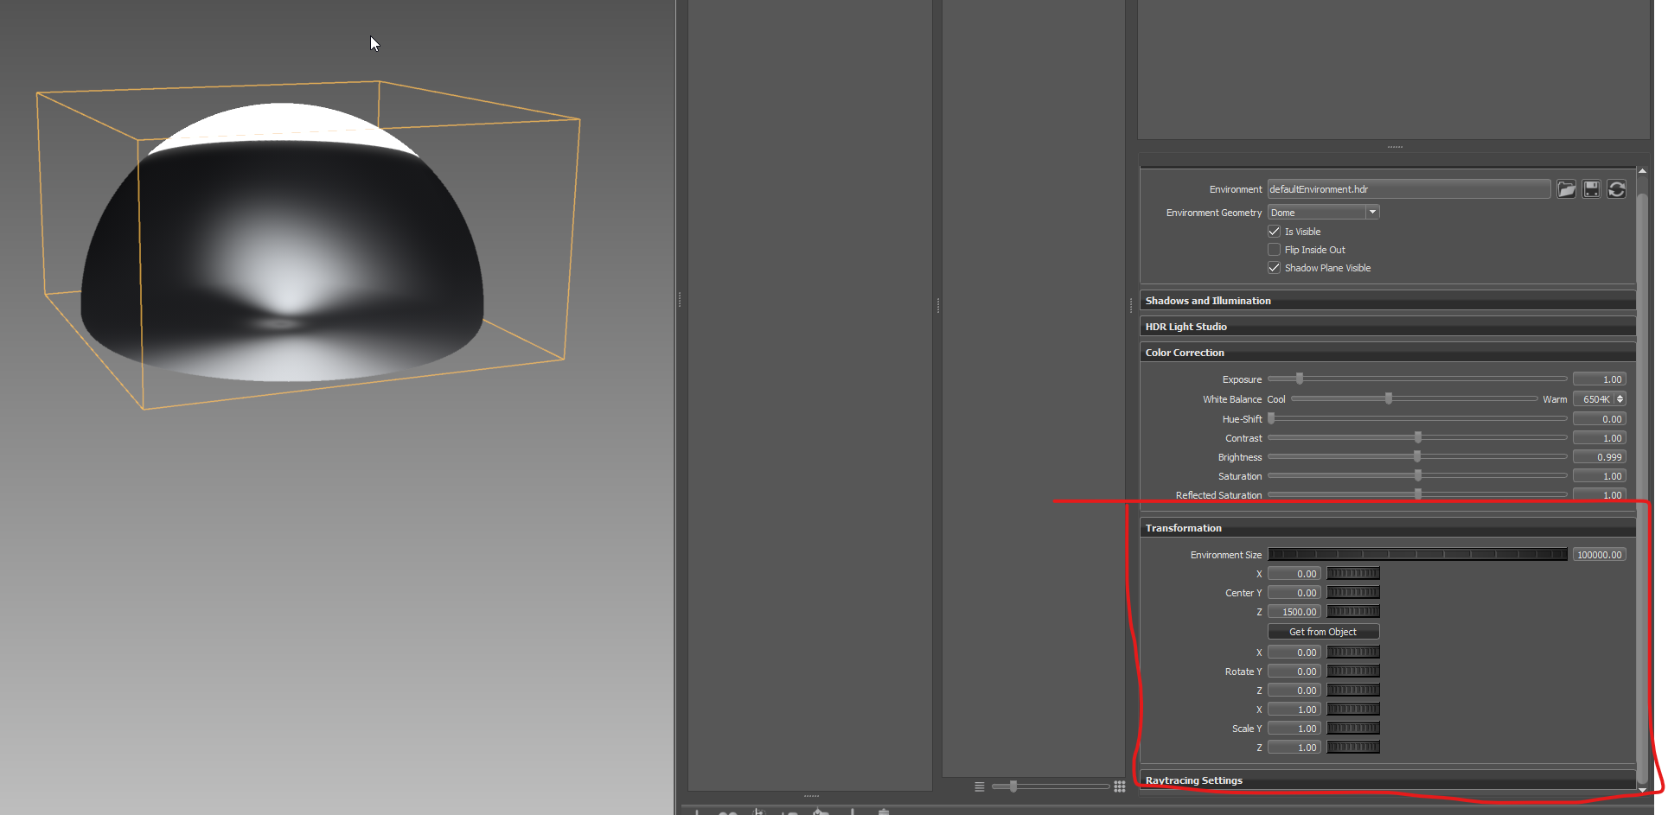This screenshot has height=815, width=1668.
Task: Click the Center Y jog wheel
Action: 1353,592
